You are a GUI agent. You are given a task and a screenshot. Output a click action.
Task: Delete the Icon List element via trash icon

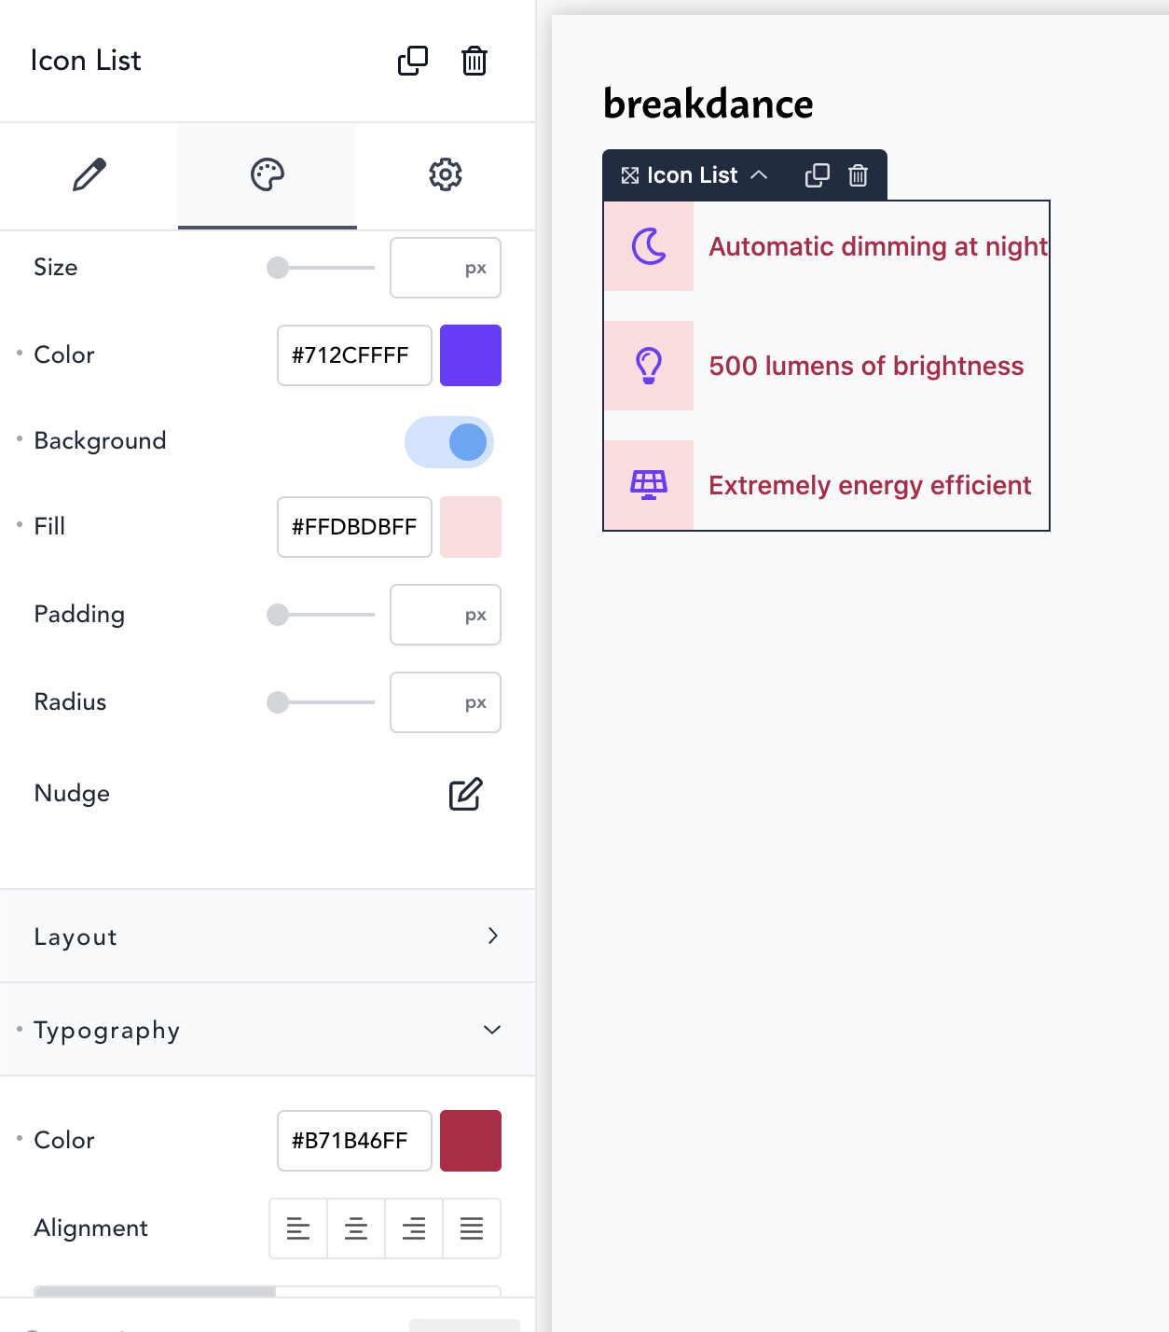[x=474, y=62]
